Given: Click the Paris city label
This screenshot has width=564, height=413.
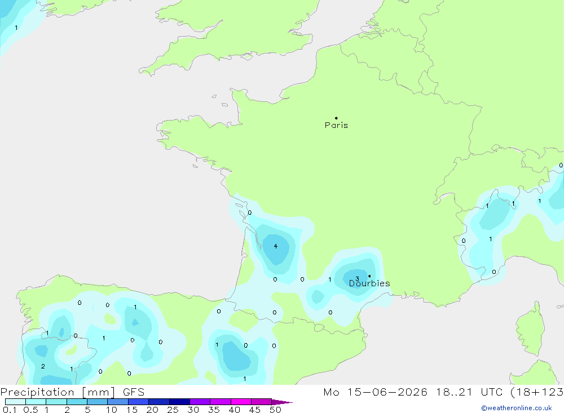Looking at the screenshot, I should [x=336, y=125].
